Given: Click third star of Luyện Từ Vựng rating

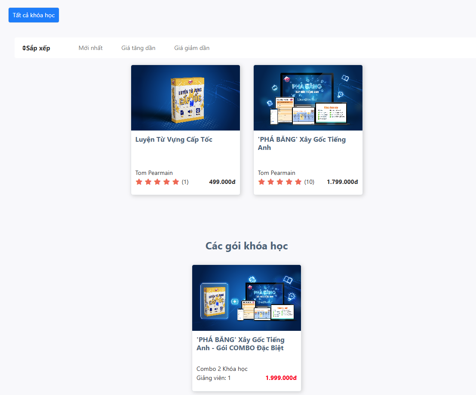Looking at the screenshot, I should click(x=157, y=182).
